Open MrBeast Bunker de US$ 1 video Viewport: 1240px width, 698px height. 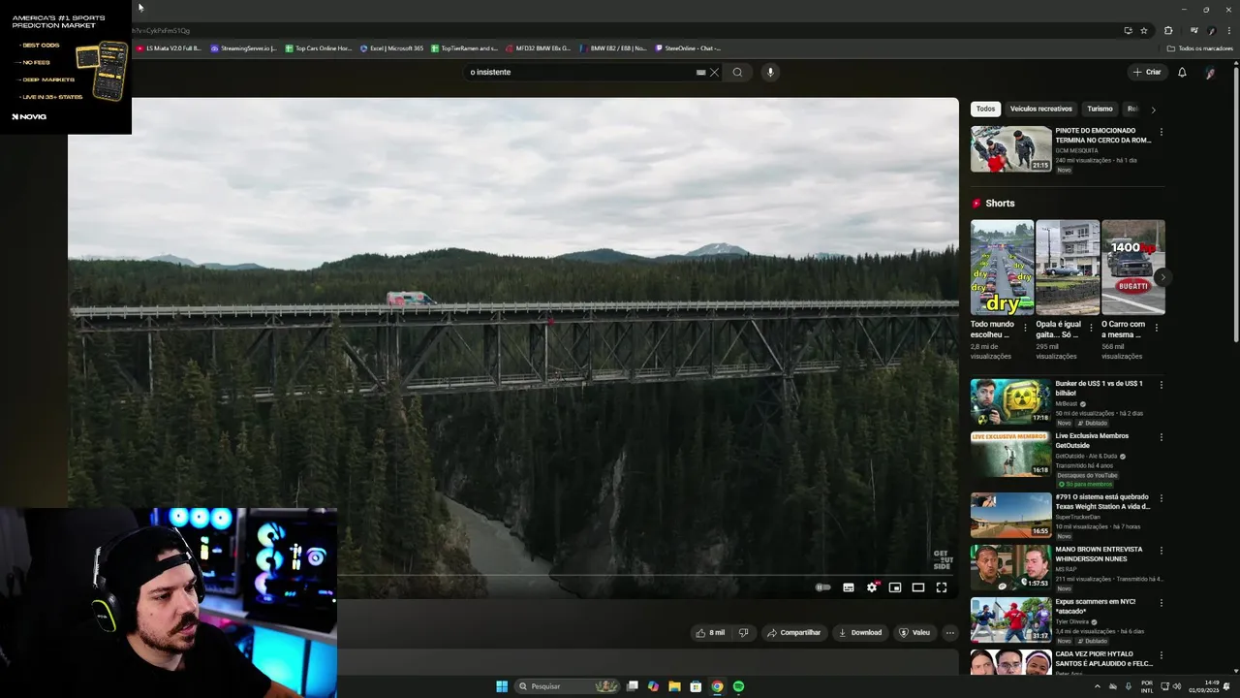(x=1011, y=401)
